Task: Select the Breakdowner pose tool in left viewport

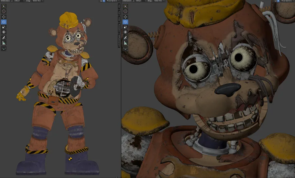Action: click(x=4, y=49)
